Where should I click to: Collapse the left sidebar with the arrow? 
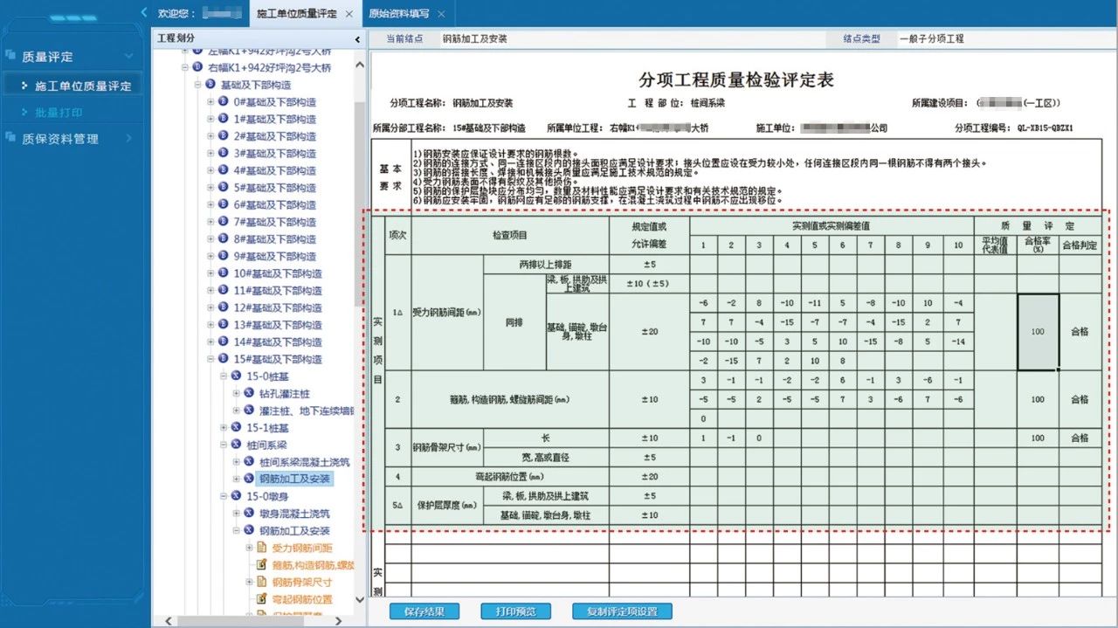143,12
